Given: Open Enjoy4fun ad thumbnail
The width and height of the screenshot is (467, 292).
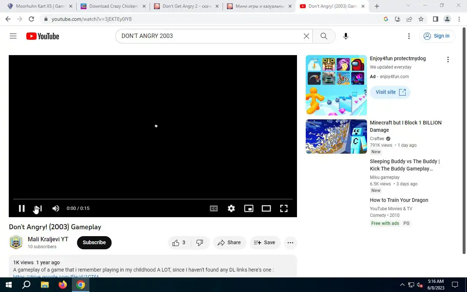Looking at the screenshot, I should [336, 85].
